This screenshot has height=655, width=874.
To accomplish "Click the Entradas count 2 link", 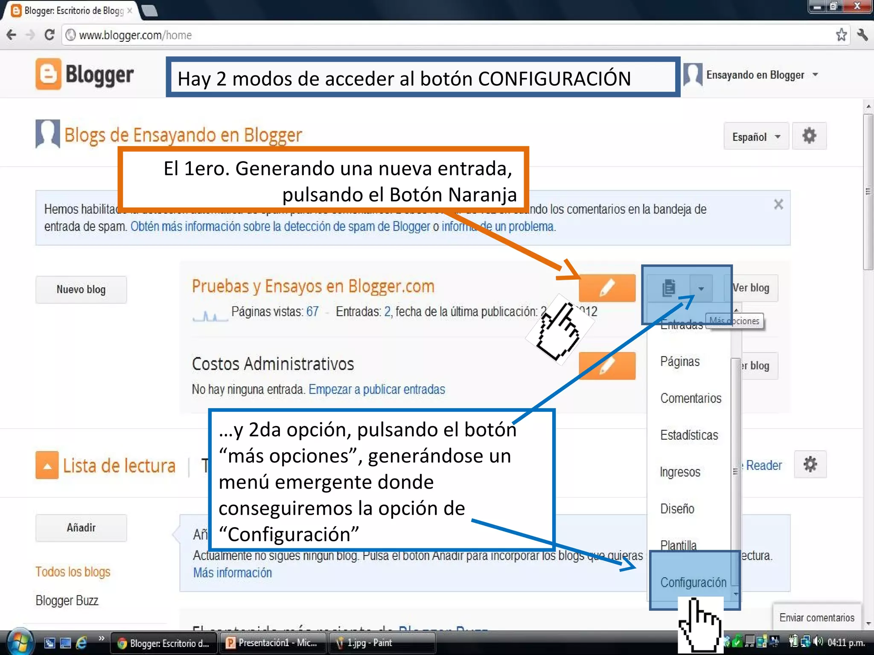I will click(x=387, y=312).
